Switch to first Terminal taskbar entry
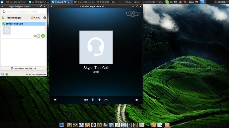This screenshot has width=229, height=128. (130, 2)
